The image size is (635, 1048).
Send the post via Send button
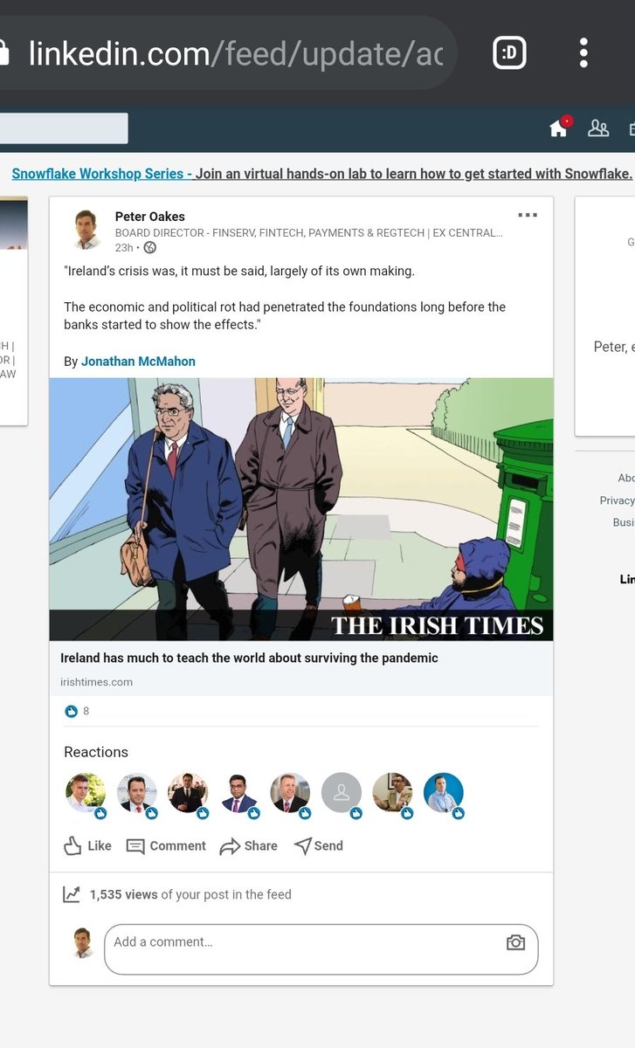(319, 845)
